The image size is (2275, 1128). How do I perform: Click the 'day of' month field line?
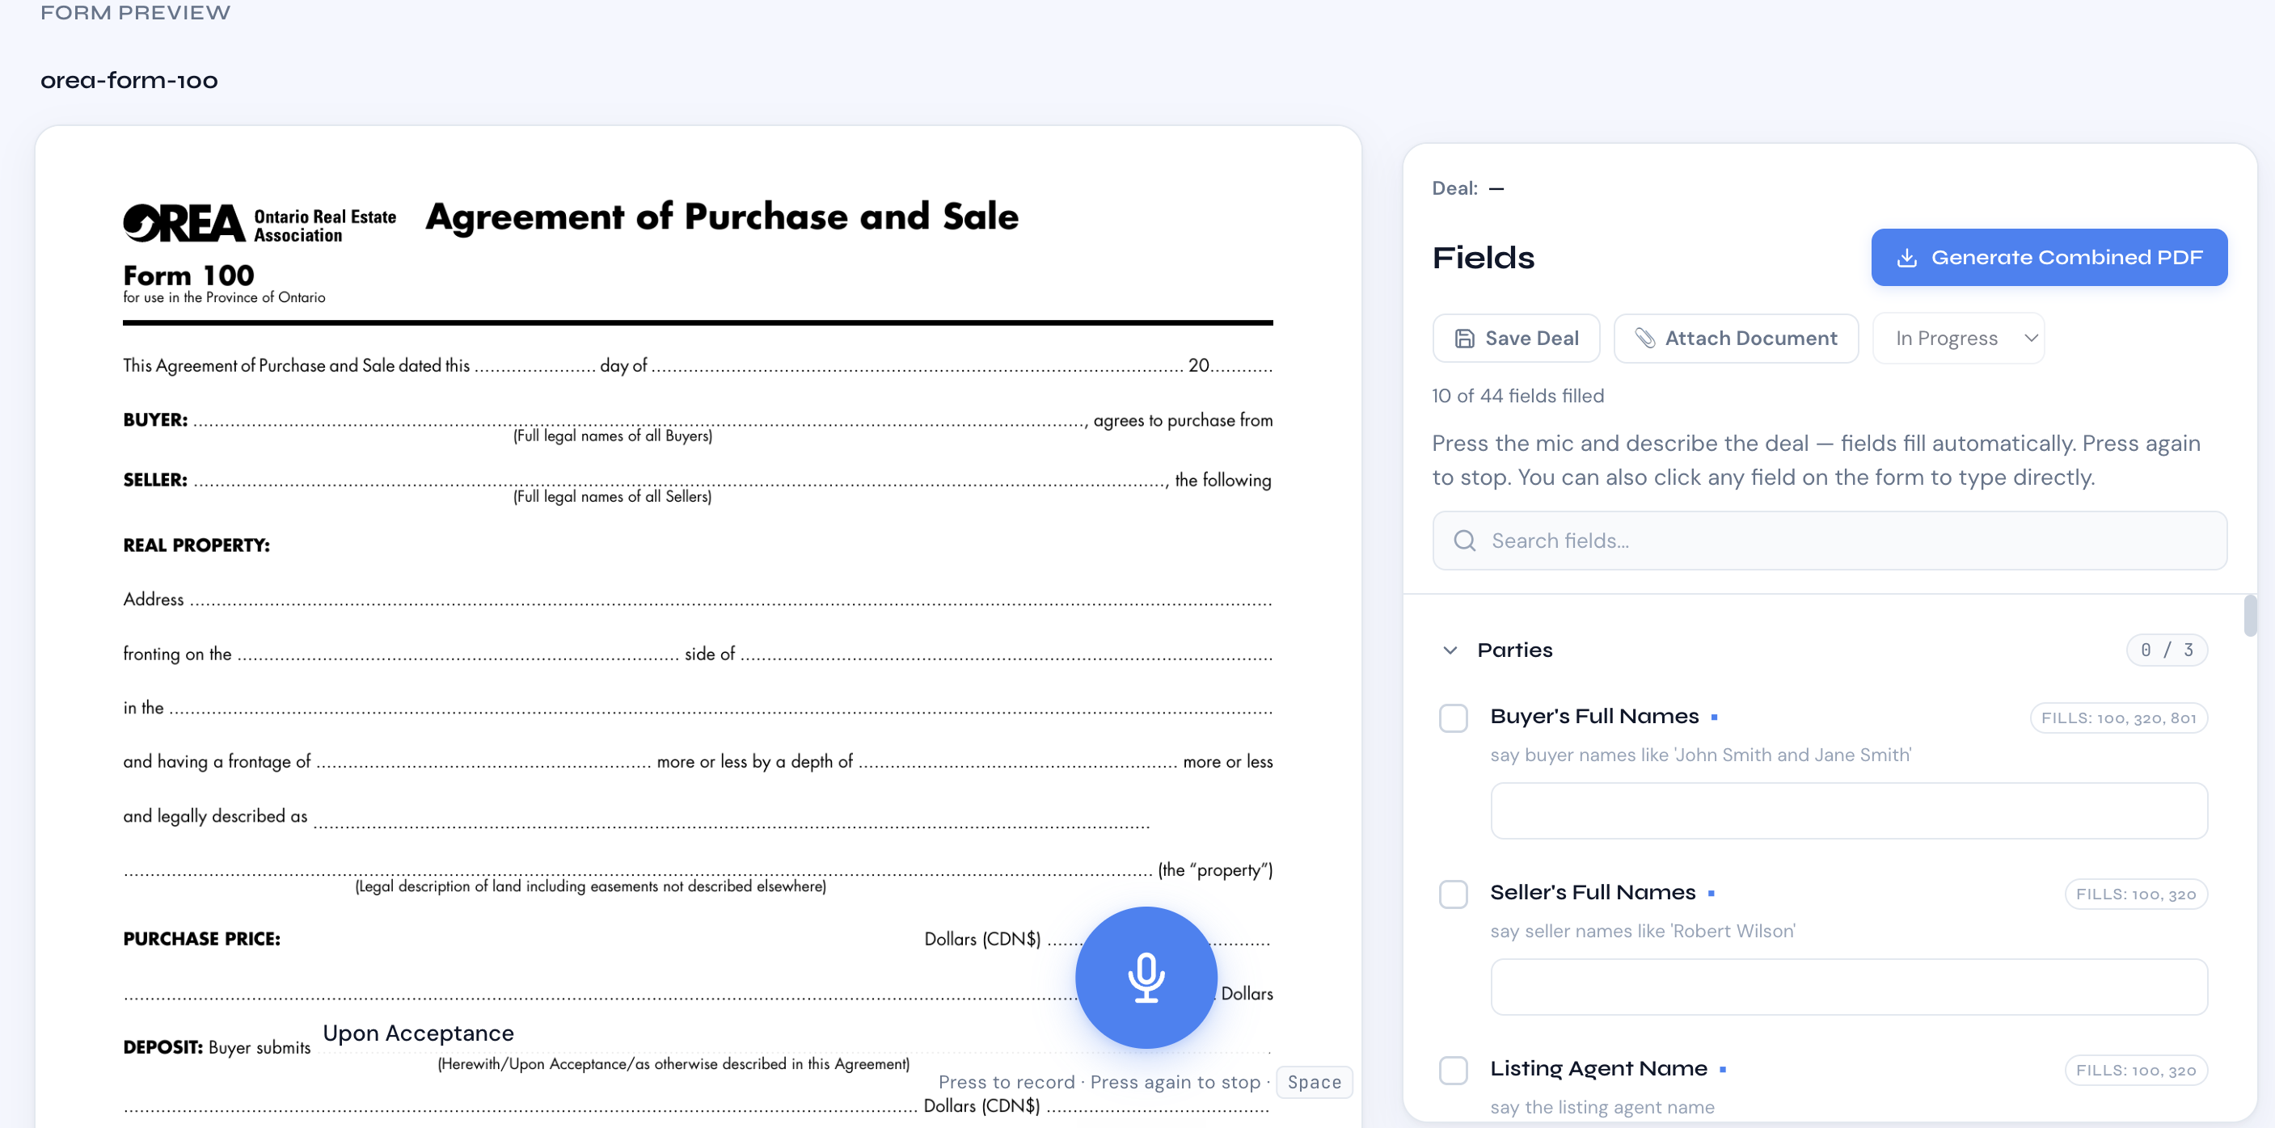pos(917,365)
